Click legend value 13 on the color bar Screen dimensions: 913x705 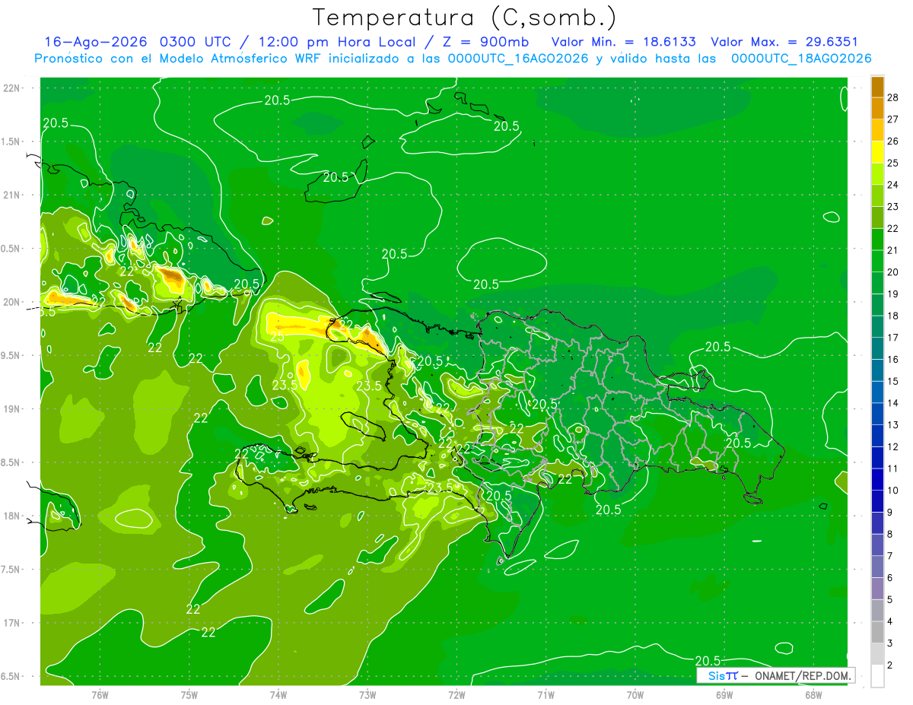coord(894,425)
